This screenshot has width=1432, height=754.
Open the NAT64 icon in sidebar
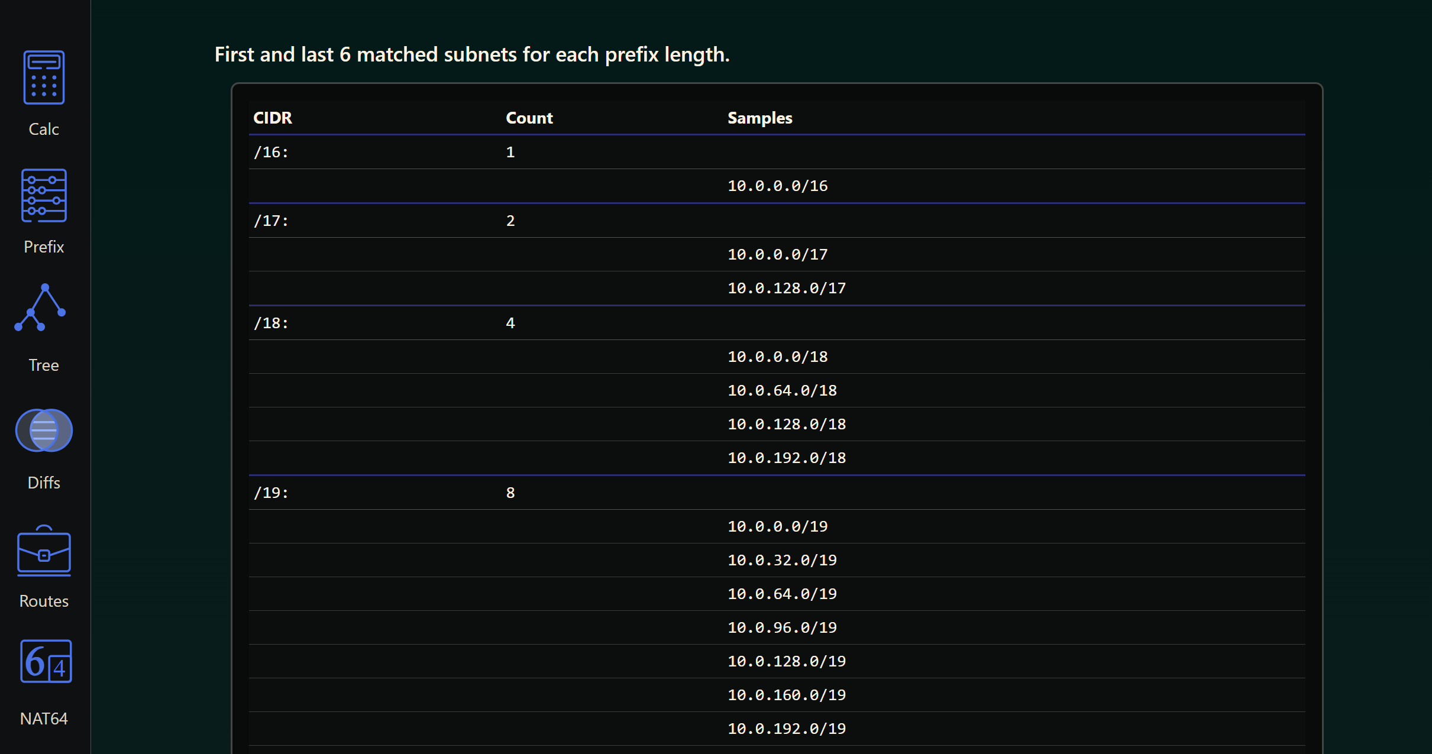[46, 661]
